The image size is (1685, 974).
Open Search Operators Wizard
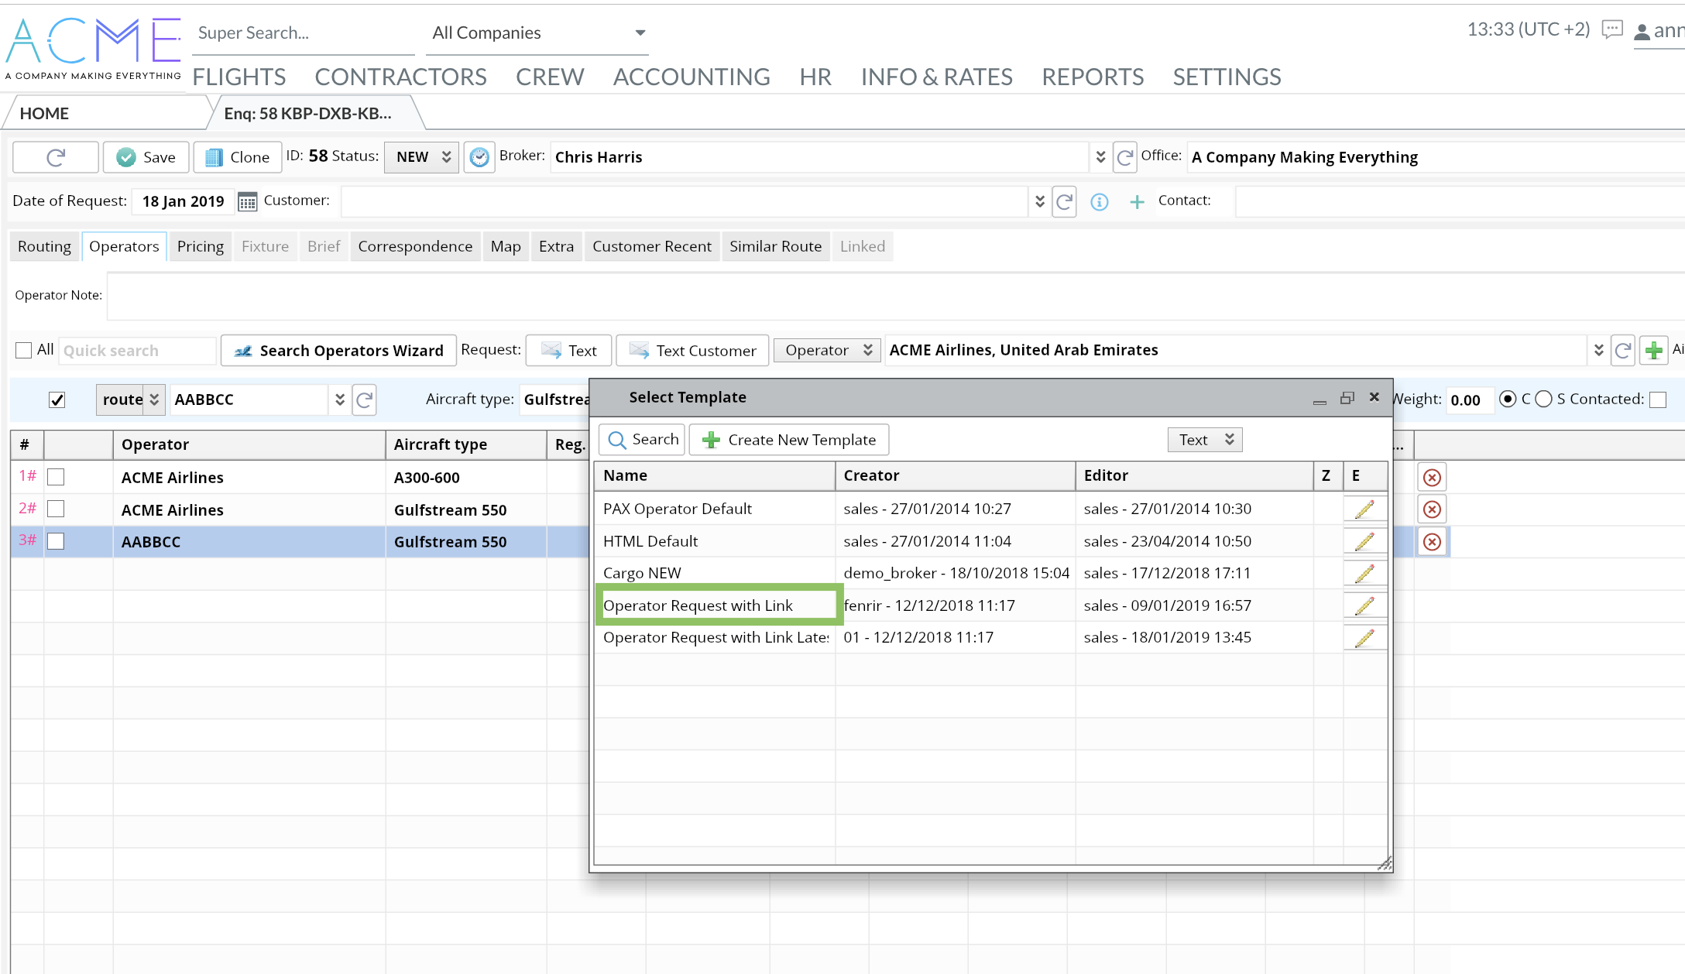click(338, 351)
